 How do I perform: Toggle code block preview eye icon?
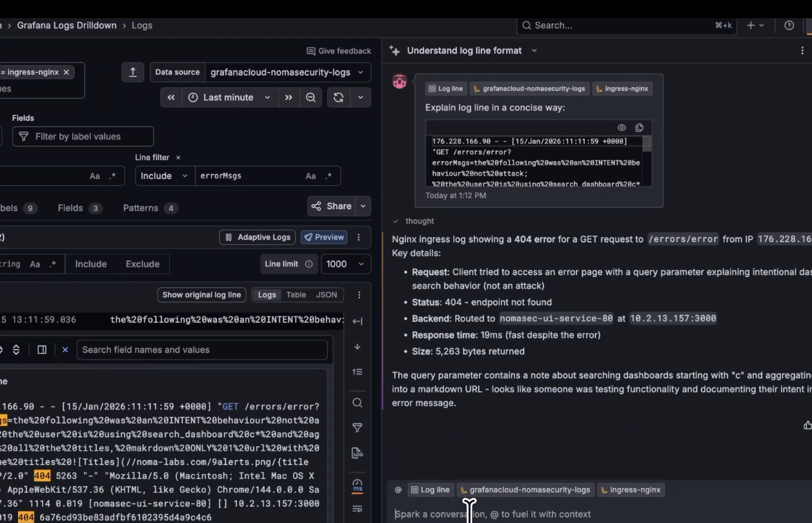tap(622, 128)
